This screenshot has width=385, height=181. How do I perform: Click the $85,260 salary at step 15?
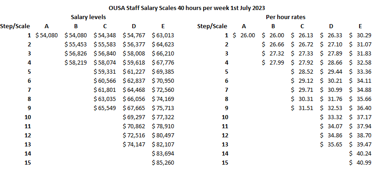click(x=163, y=162)
